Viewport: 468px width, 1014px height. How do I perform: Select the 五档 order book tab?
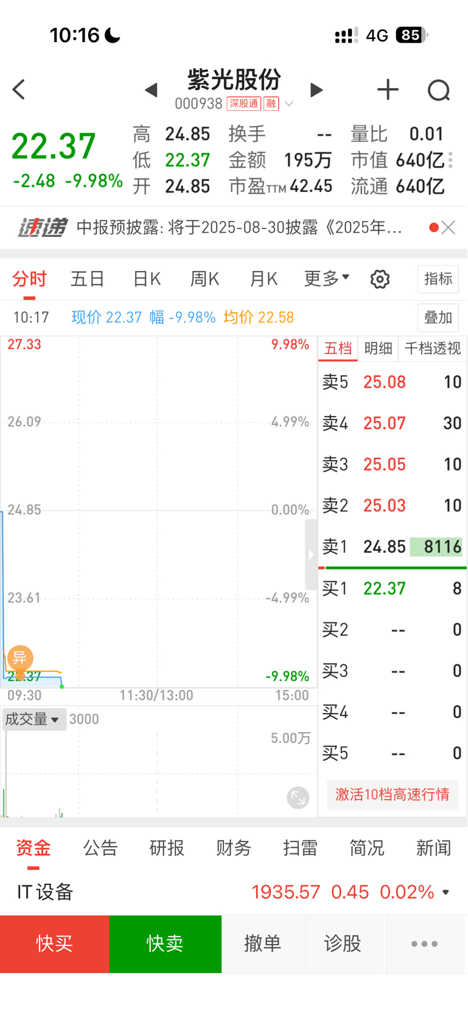click(x=338, y=348)
